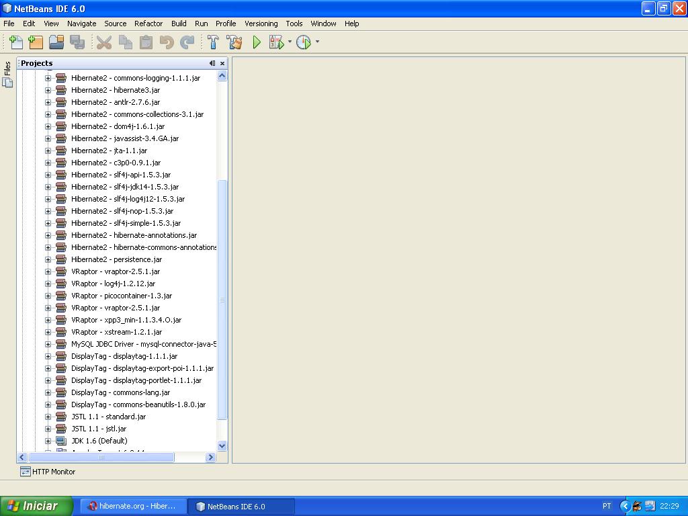Click the jar icon beside picocontainer-1.3.jar
The image size is (688, 516).
point(61,296)
